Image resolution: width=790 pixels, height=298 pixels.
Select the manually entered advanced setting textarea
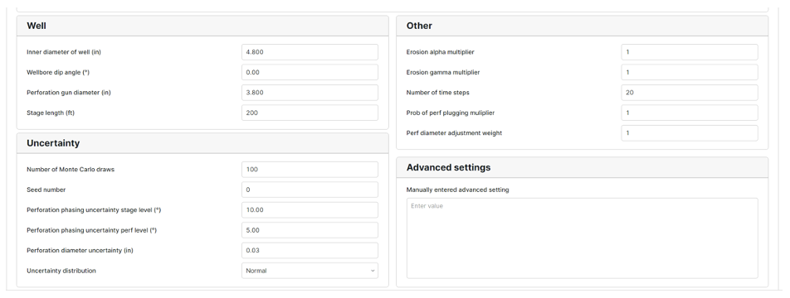(x=582, y=238)
